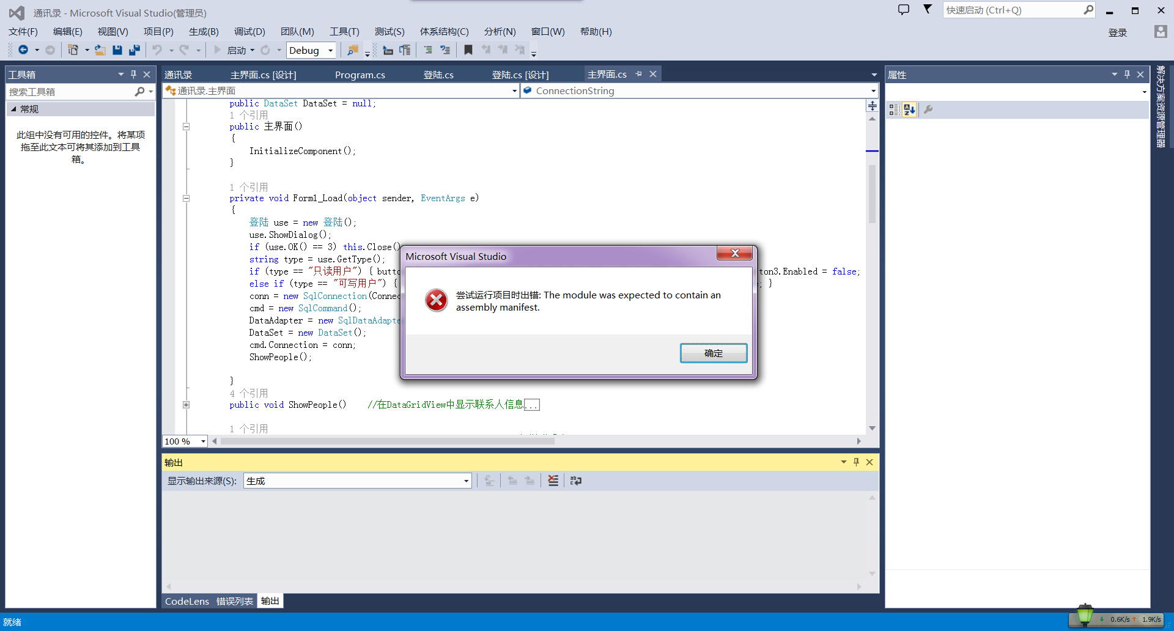Collapse the Form1_Load method block
The height and width of the screenshot is (631, 1174).
tap(186, 198)
